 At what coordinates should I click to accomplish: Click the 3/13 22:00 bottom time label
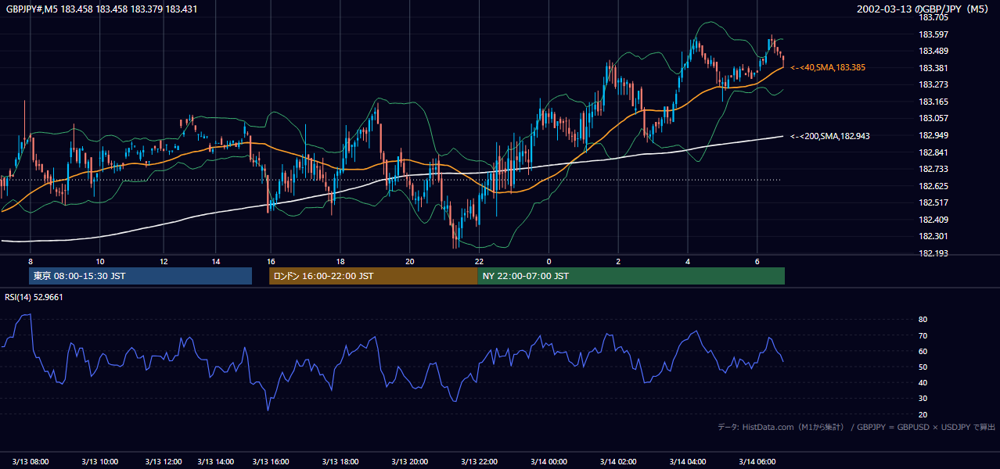tap(480, 462)
